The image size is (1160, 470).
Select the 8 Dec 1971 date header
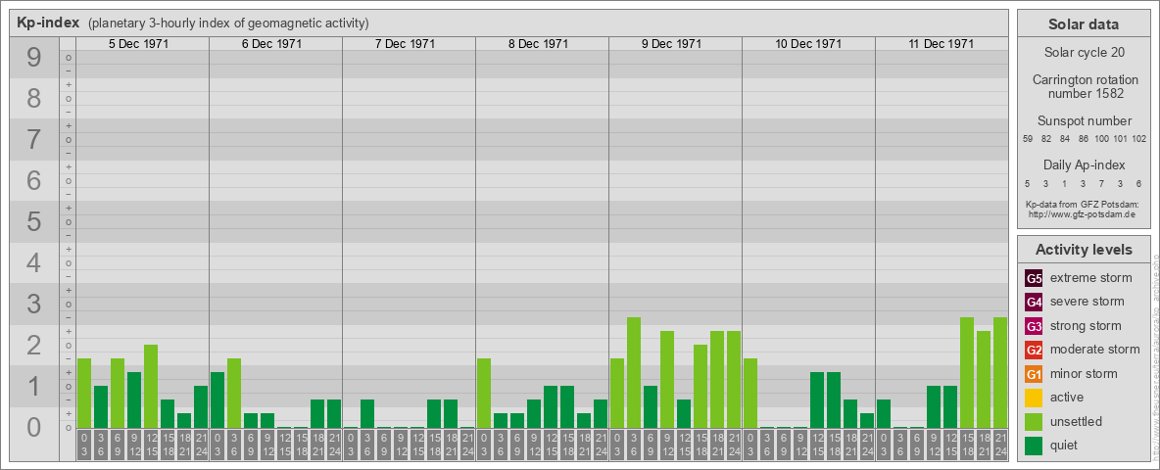[x=538, y=44]
